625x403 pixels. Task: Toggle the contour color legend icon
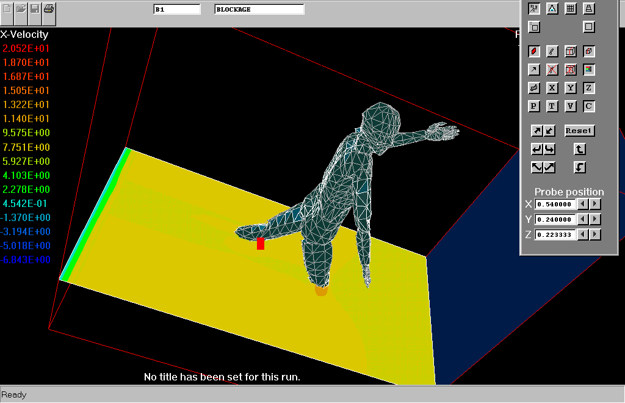click(588, 70)
